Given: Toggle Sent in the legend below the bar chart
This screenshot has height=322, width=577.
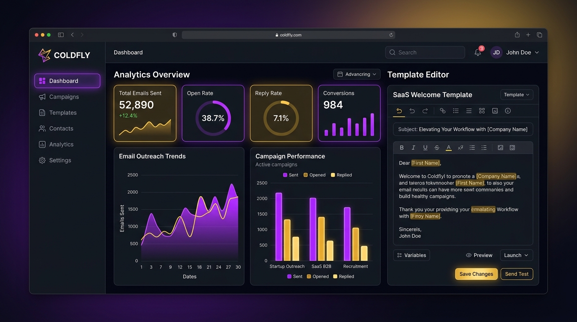Looking at the screenshot, I should [295, 276].
